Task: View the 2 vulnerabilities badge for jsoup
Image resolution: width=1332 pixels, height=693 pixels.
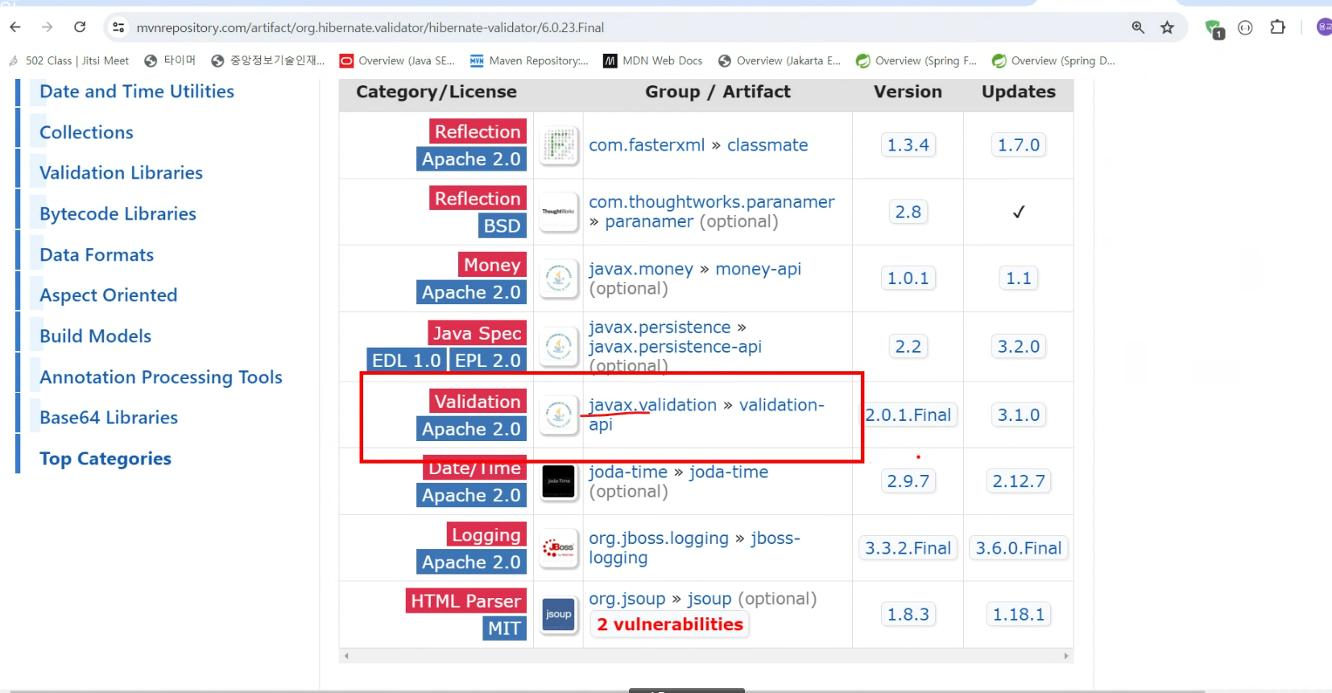Action: click(x=670, y=625)
